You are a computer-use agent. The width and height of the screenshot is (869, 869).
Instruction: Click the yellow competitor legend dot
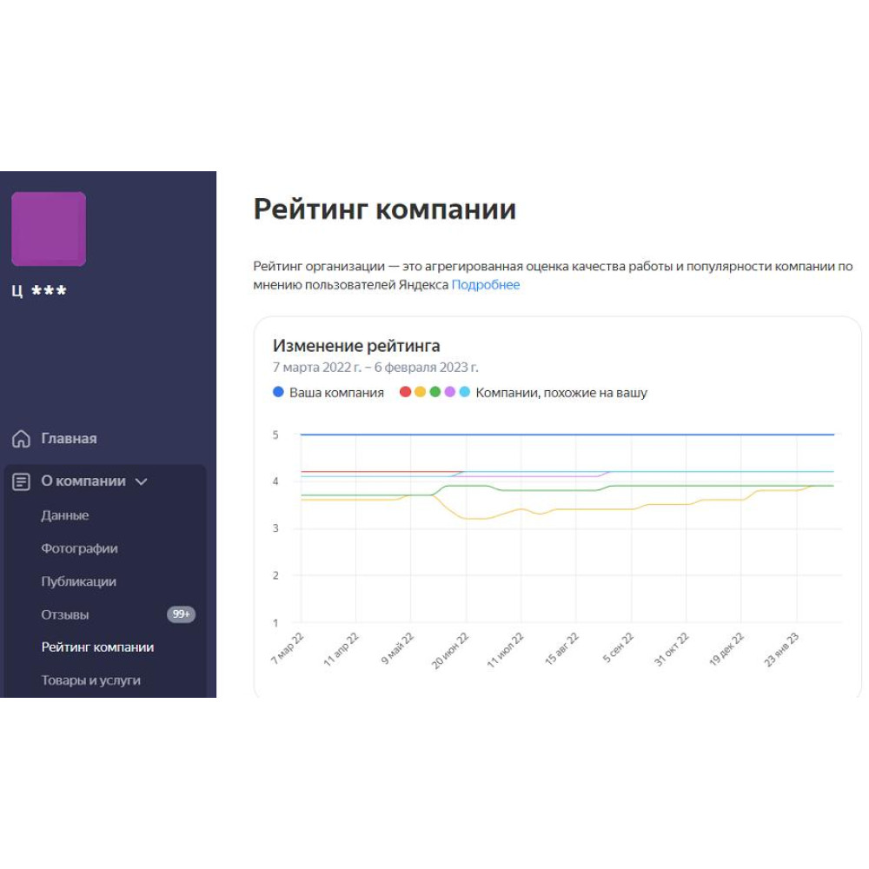(x=420, y=393)
